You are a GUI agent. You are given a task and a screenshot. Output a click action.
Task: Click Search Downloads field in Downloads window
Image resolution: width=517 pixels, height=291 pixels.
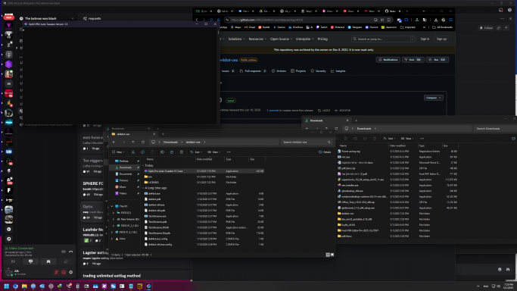[494, 129]
